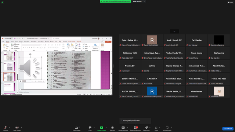Image resolution: width=235 pixels, height=132 pixels.
Task: Open the Chat panel
Action: [x=90, y=129]
